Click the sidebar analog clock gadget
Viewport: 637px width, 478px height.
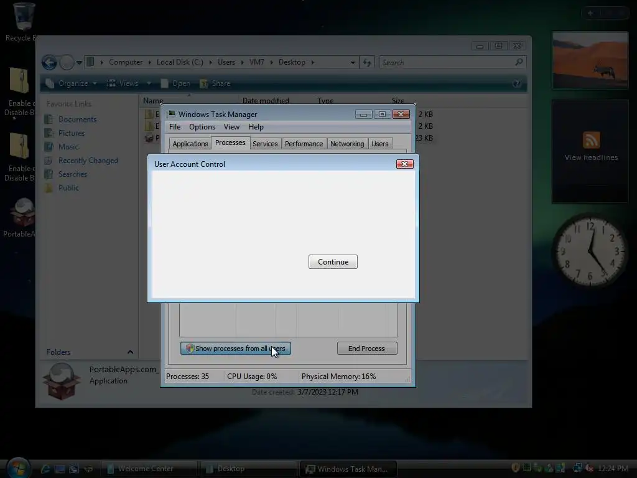(x=590, y=251)
